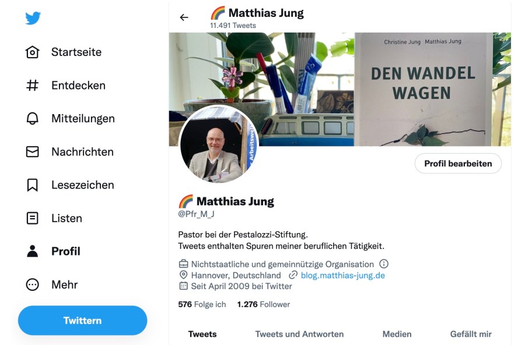Switch to the Tweets und Antworten tab
The height and width of the screenshot is (345, 525).
click(299, 334)
